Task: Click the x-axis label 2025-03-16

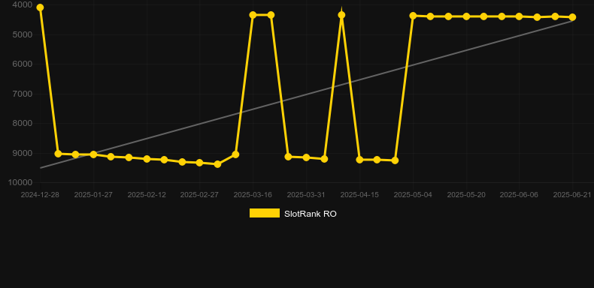Action: coord(253,195)
